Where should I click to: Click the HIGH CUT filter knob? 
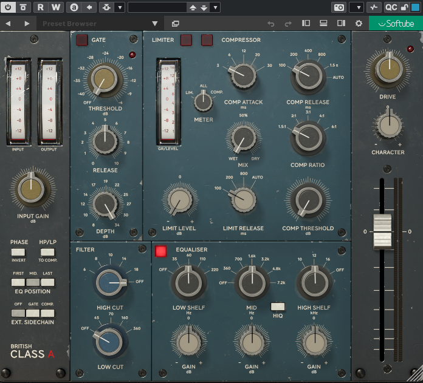click(x=110, y=282)
